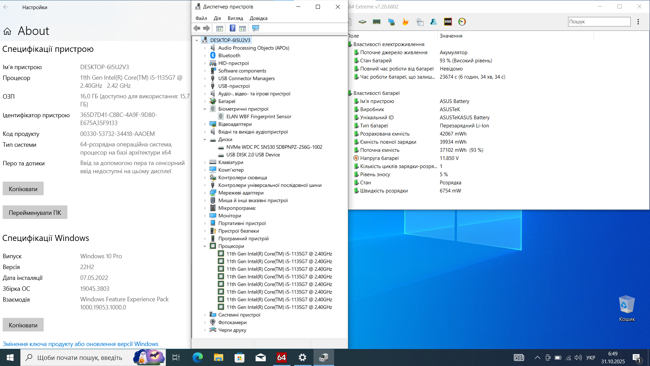Click the product key change link
650x366 pixels.
pos(81,344)
